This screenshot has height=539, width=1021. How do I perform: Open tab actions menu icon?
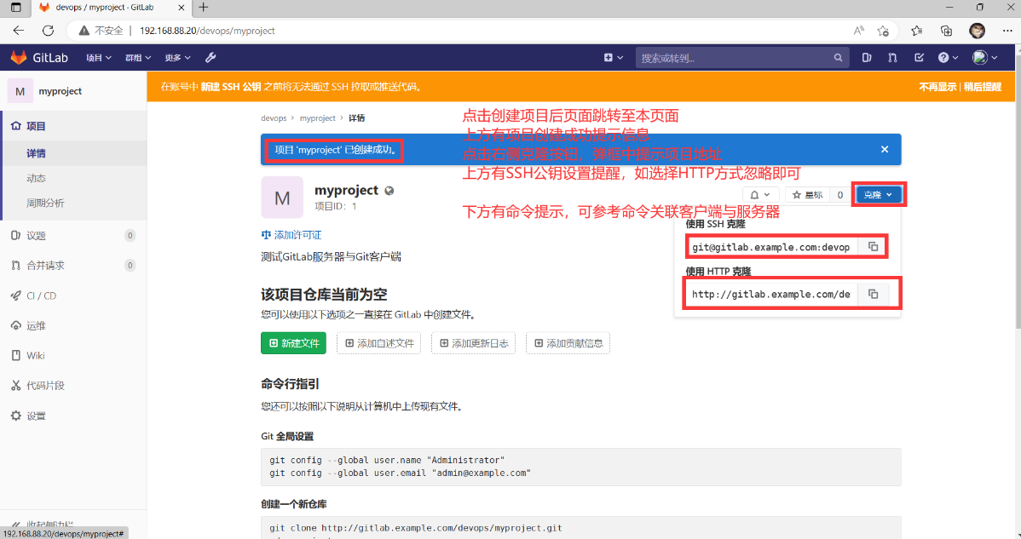(15, 8)
